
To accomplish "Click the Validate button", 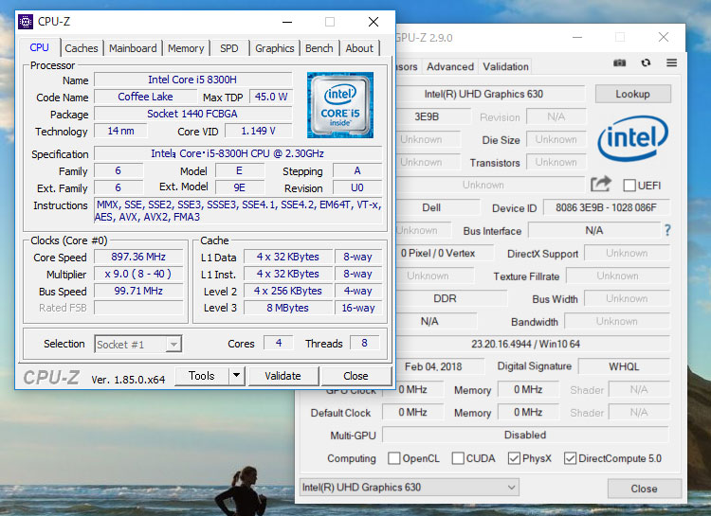I will click(x=283, y=376).
